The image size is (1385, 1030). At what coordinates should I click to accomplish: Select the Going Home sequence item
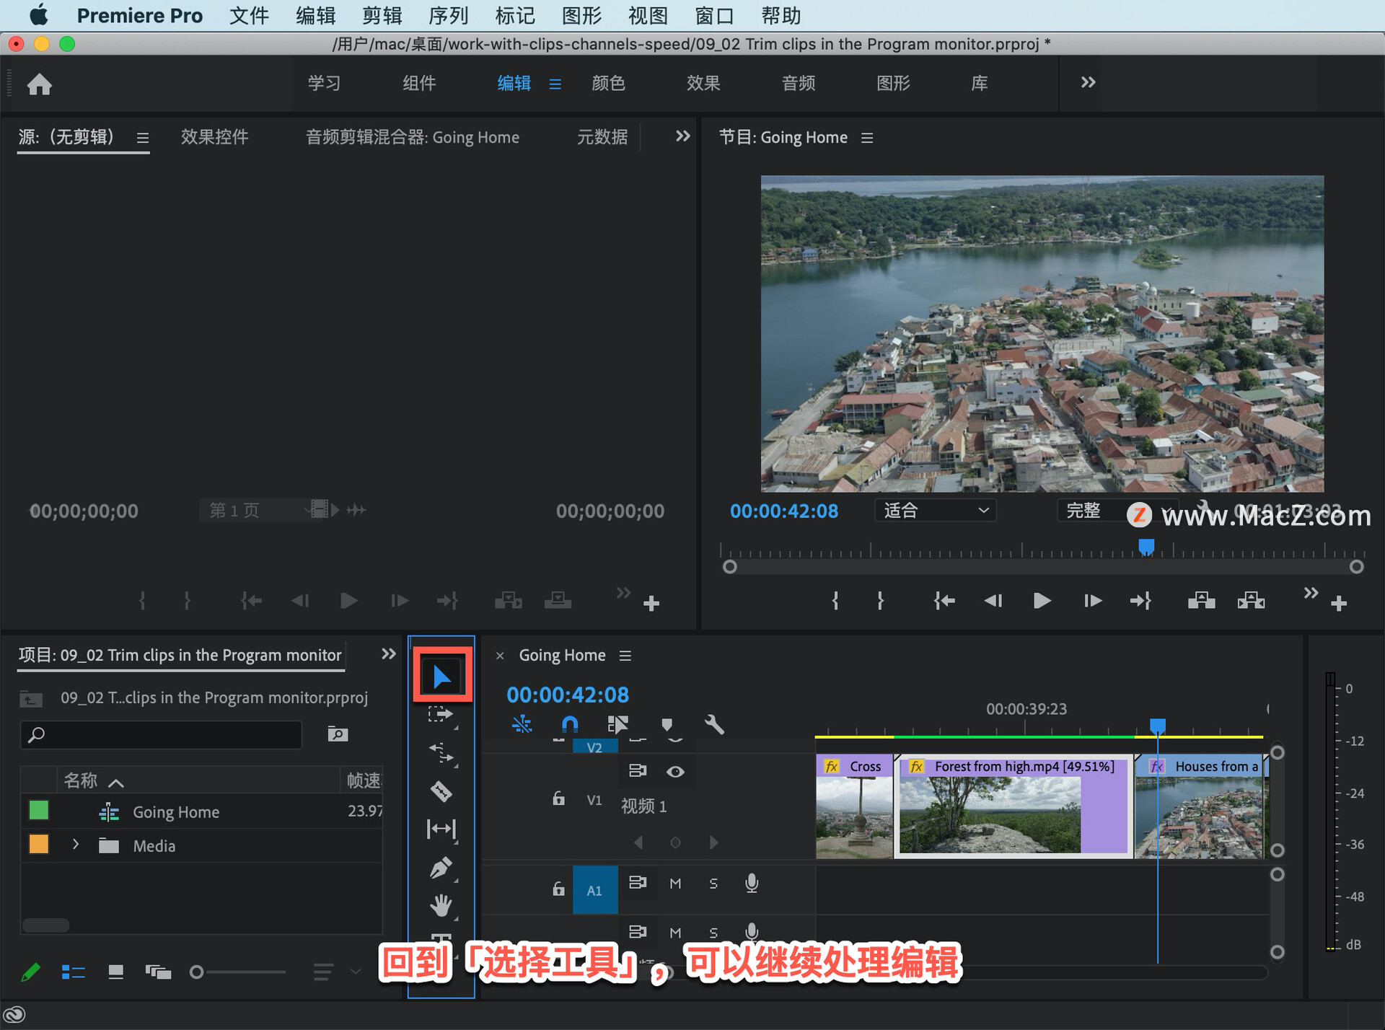point(176,812)
